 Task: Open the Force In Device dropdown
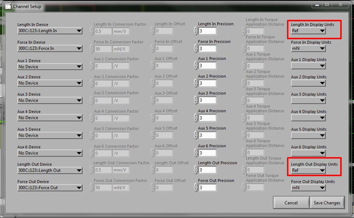(50, 48)
